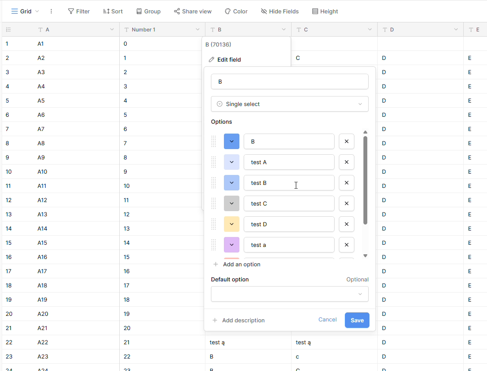Viewport: 487px width, 371px height.
Task: Open color picker for option test B
Action: click(x=231, y=183)
